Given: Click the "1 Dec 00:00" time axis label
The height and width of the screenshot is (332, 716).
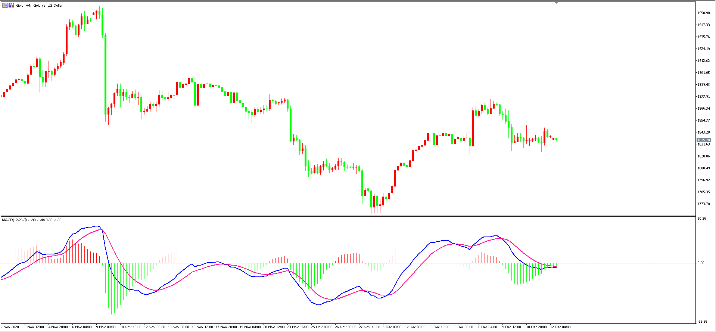Looking at the screenshot, I should pyautogui.click(x=392, y=327).
